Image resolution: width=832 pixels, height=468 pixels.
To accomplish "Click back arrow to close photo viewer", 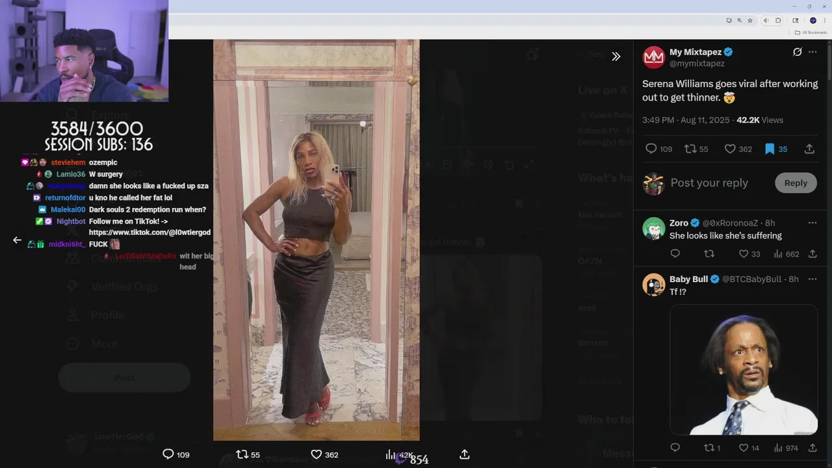I will pos(18,240).
